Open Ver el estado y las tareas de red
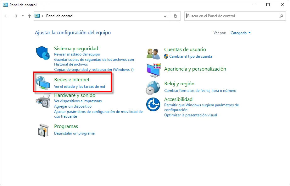Screen dimensions: 290x186 point(80,87)
